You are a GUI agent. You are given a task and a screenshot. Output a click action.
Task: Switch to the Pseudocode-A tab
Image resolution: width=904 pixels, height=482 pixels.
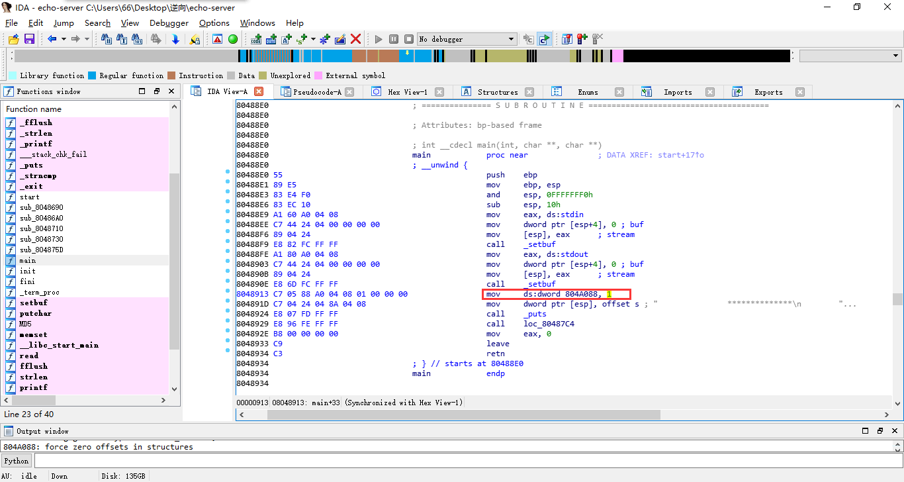[319, 91]
